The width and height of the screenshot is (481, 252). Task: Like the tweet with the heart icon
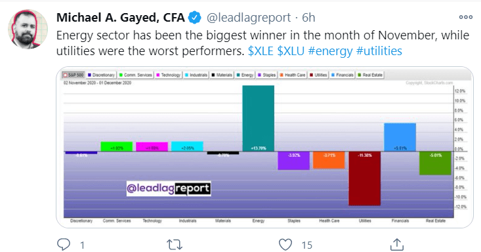click(285, 245)
